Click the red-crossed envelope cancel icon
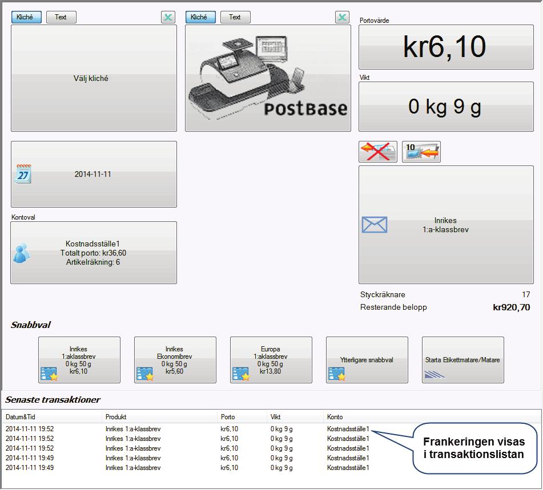This screenshot has width=543, height=490. (378, 152)
